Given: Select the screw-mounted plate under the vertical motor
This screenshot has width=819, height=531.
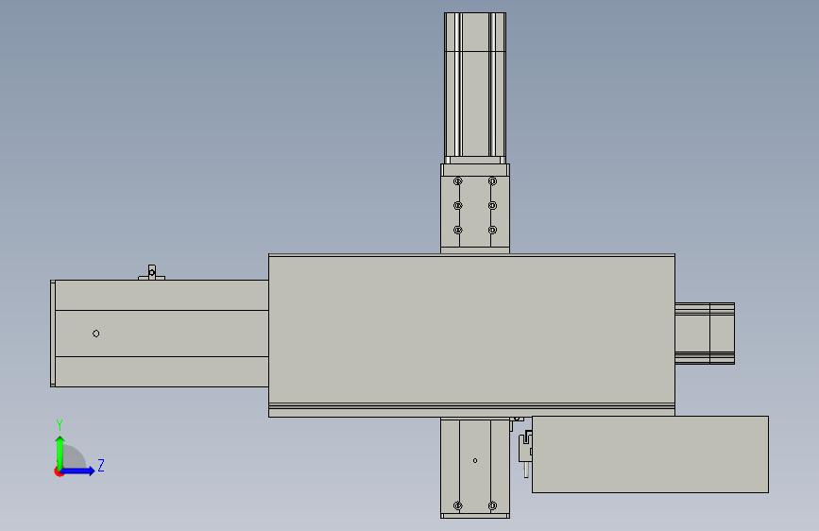Looking at the screenshot, I should pyautogui.click(x=475, y=212).
